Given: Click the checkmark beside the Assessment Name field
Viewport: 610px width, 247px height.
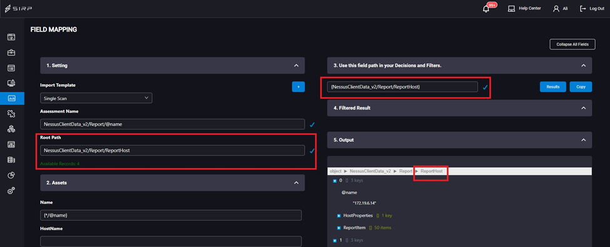Looking at the screenshot, I should pyautogui.click(x=312, y=124).
